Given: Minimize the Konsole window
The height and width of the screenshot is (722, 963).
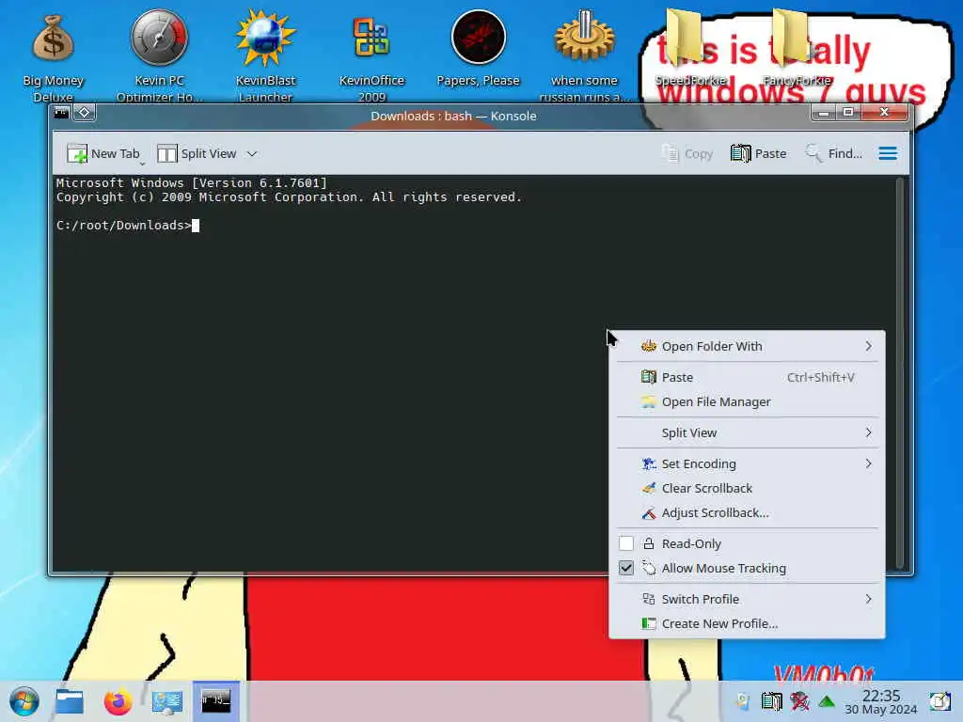Looking at the screenshot, I should [x=824, y=113].
